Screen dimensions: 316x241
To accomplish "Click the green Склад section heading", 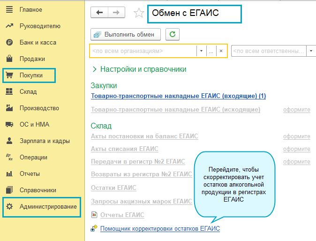I will tap(101, 126).
